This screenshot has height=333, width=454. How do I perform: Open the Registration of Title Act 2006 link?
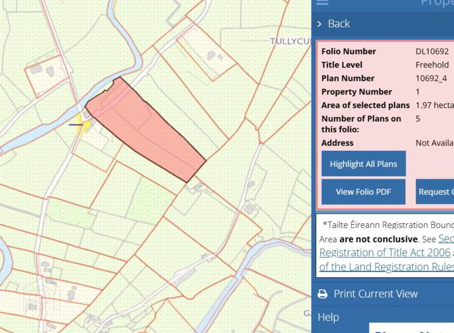[x=385, y=252]
